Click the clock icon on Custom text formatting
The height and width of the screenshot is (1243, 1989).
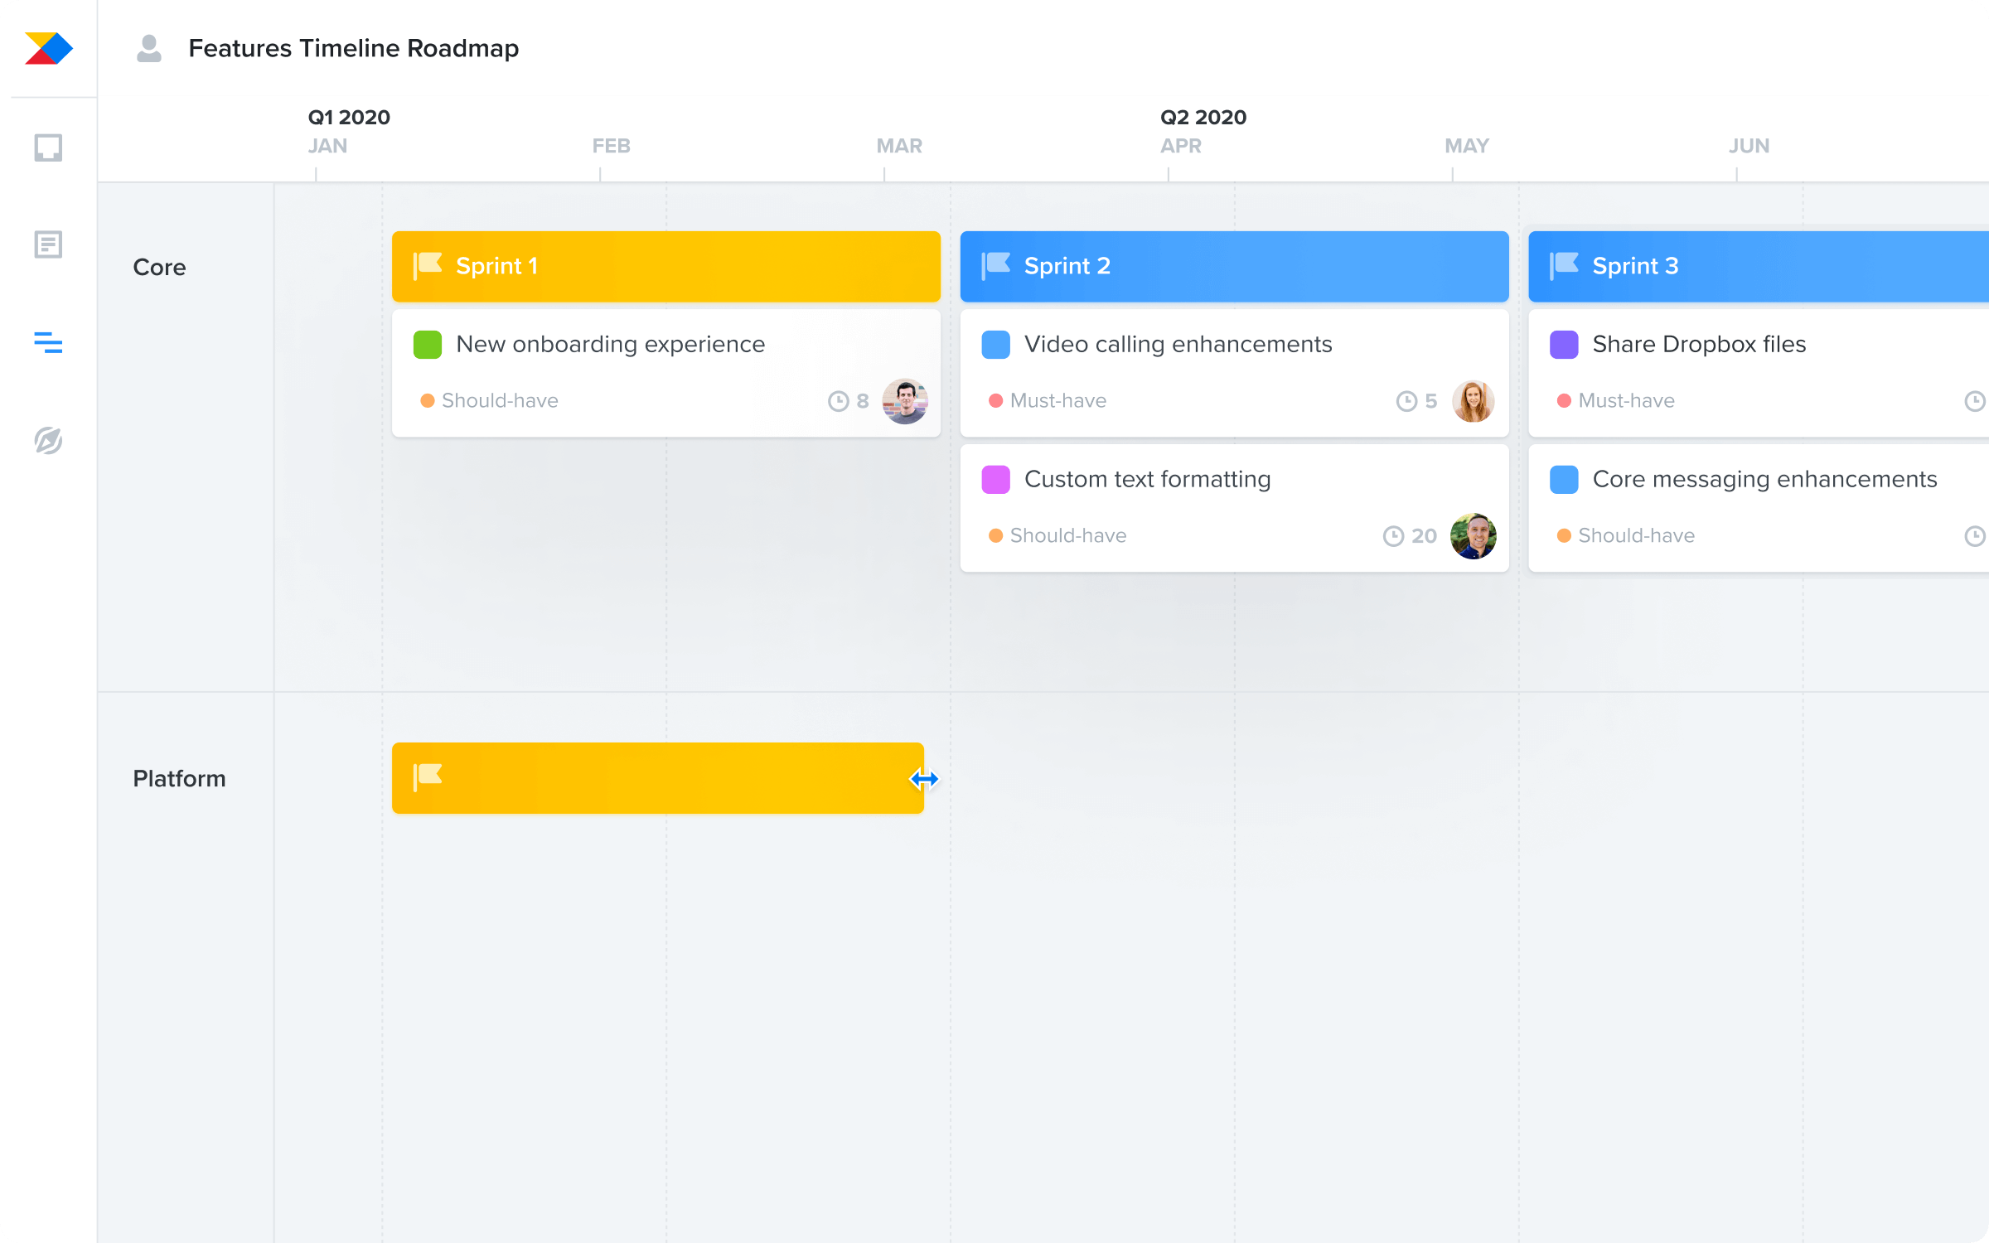click(1394, 536)
